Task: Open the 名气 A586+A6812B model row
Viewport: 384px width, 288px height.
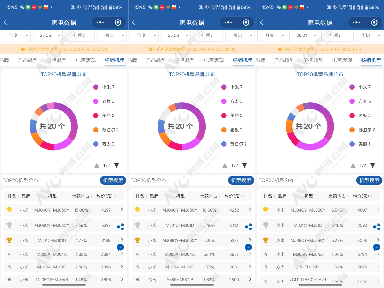Action: point(192,279)
